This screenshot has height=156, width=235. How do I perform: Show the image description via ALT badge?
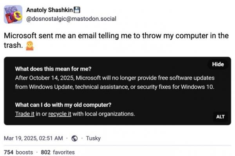coord(220,117)
